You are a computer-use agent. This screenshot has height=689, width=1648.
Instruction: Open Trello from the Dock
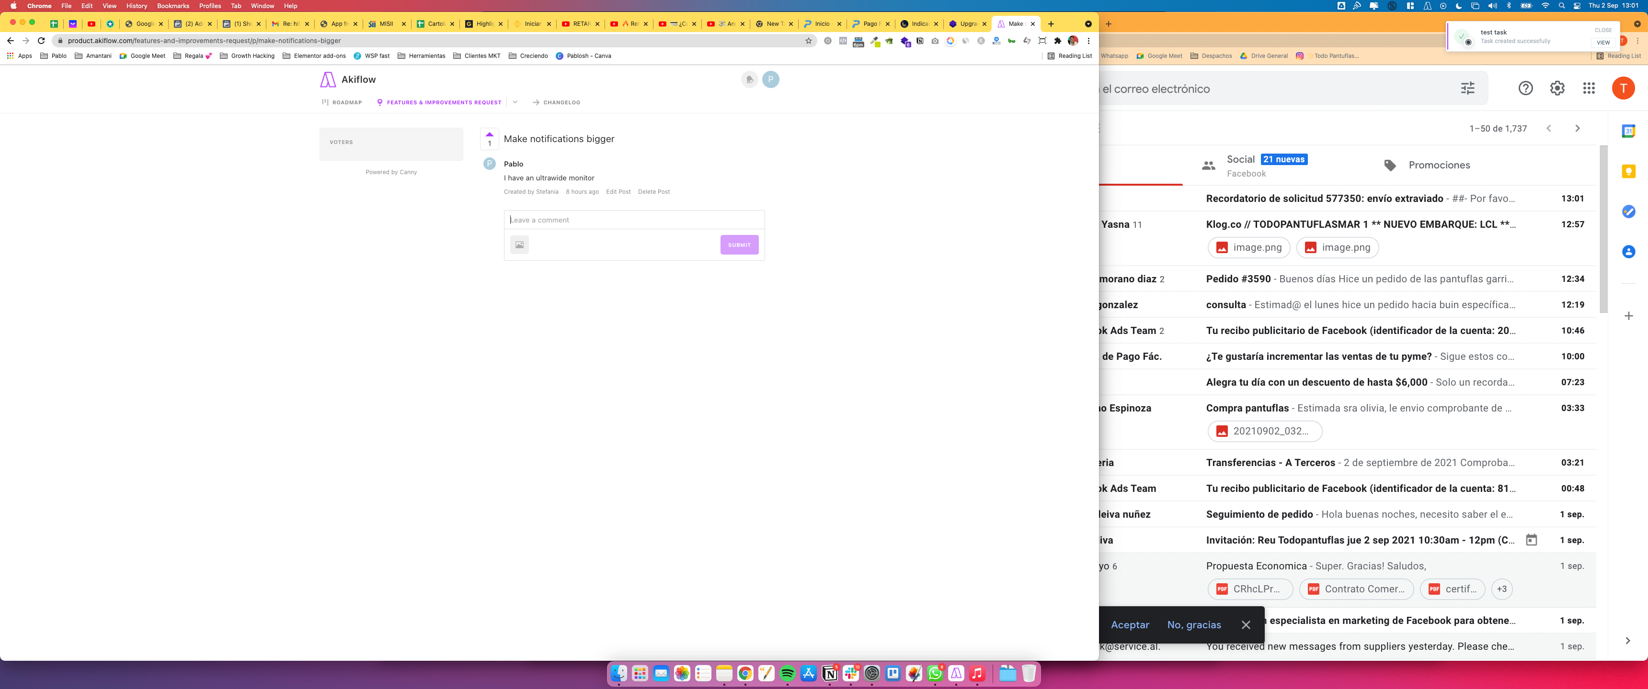(893, 673)
